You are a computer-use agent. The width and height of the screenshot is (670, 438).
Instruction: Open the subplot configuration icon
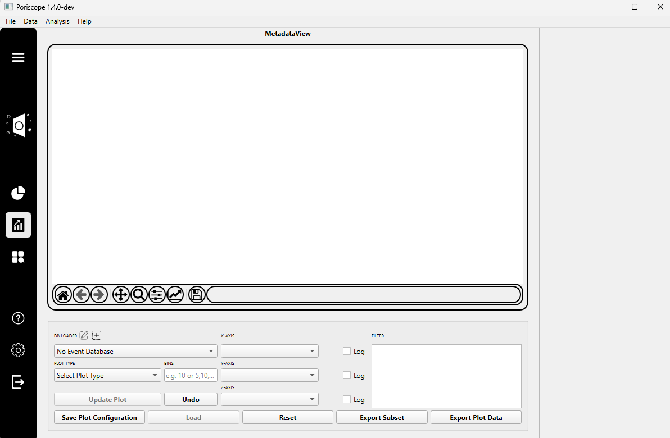(157, 294)
